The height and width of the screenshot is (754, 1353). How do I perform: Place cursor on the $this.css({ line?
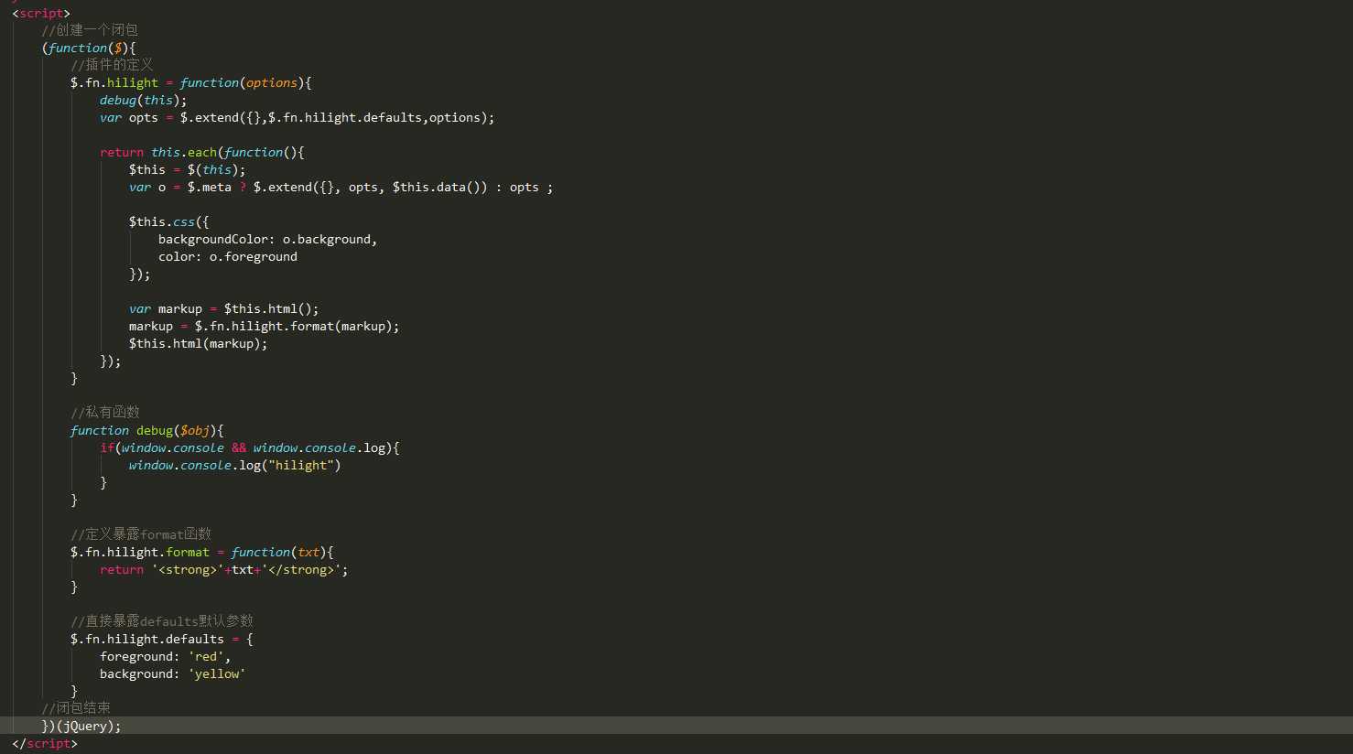coord(169,221)
